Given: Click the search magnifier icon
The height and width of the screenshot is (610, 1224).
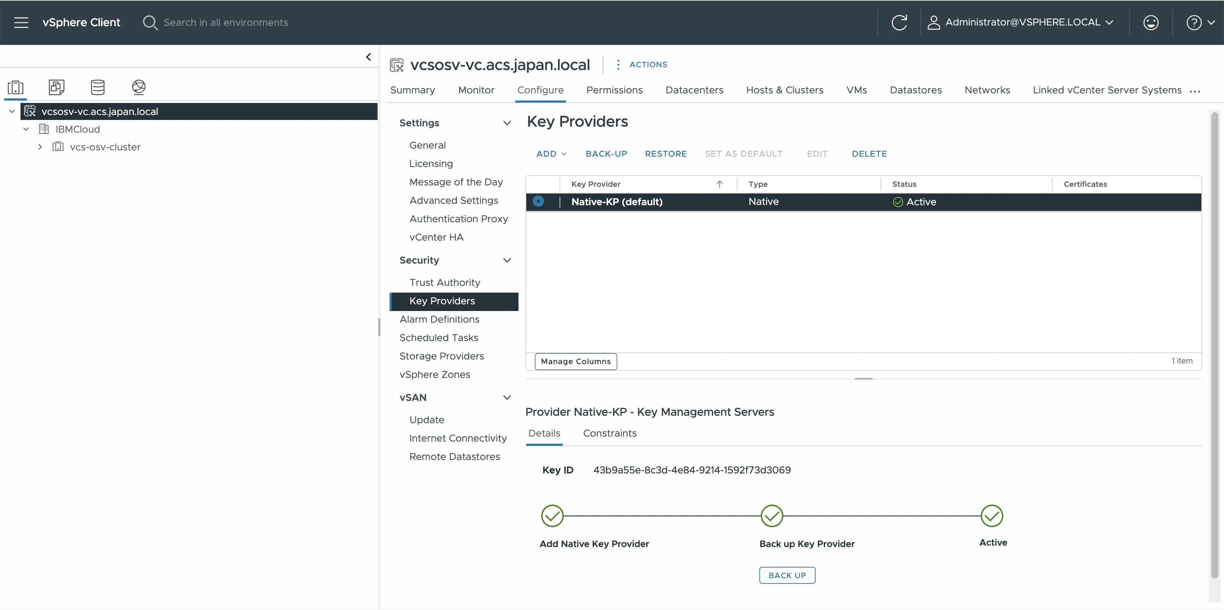Looking at the screenshot, I should click(x=150, y=22).
